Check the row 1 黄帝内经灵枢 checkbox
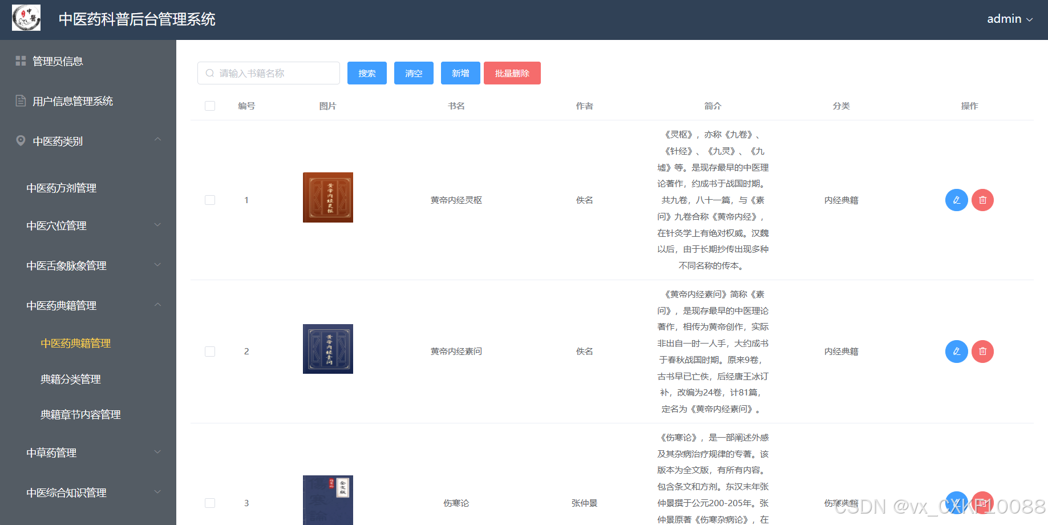The image size is (1048, 525). click(210, 200)
